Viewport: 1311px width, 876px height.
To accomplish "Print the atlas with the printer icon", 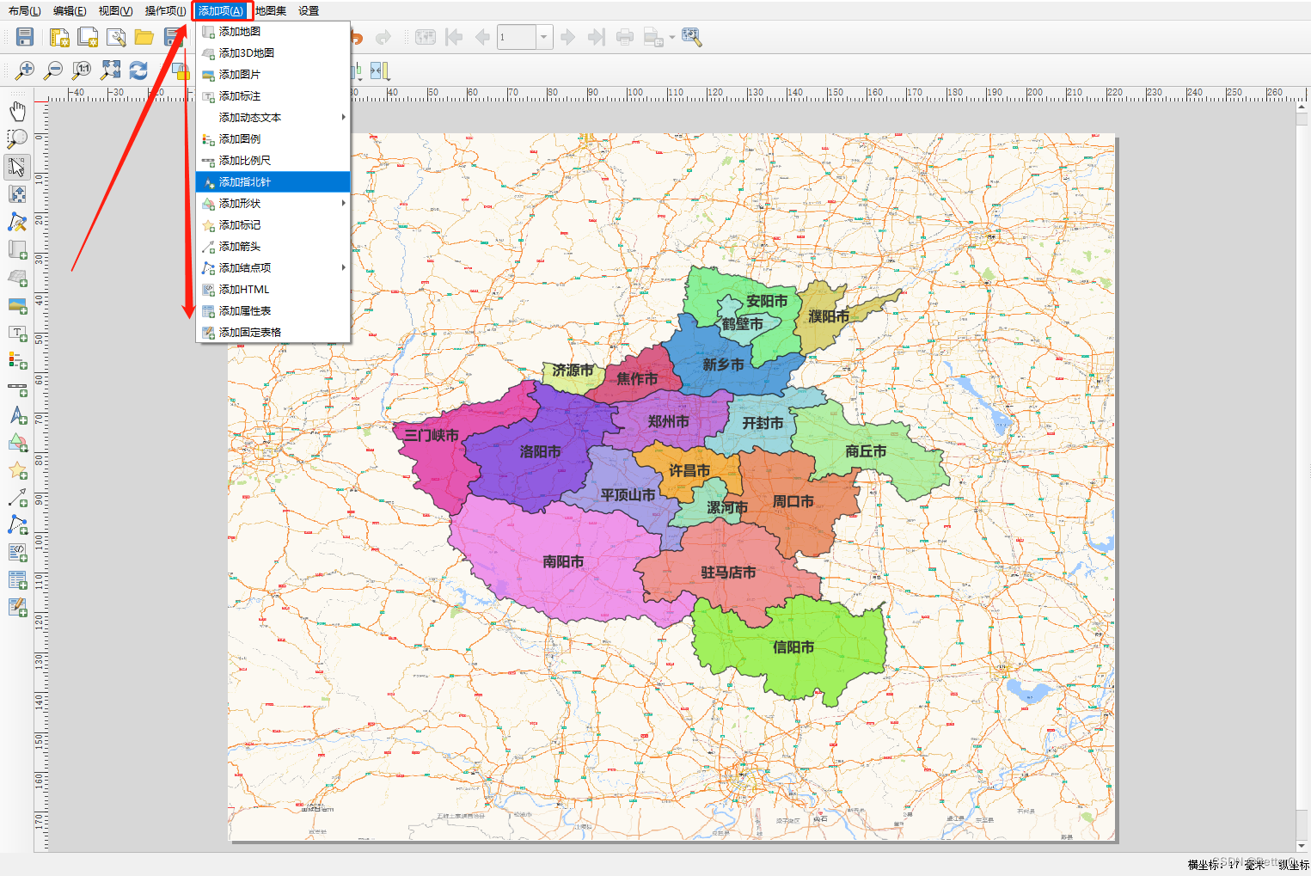I will (625, 37).
